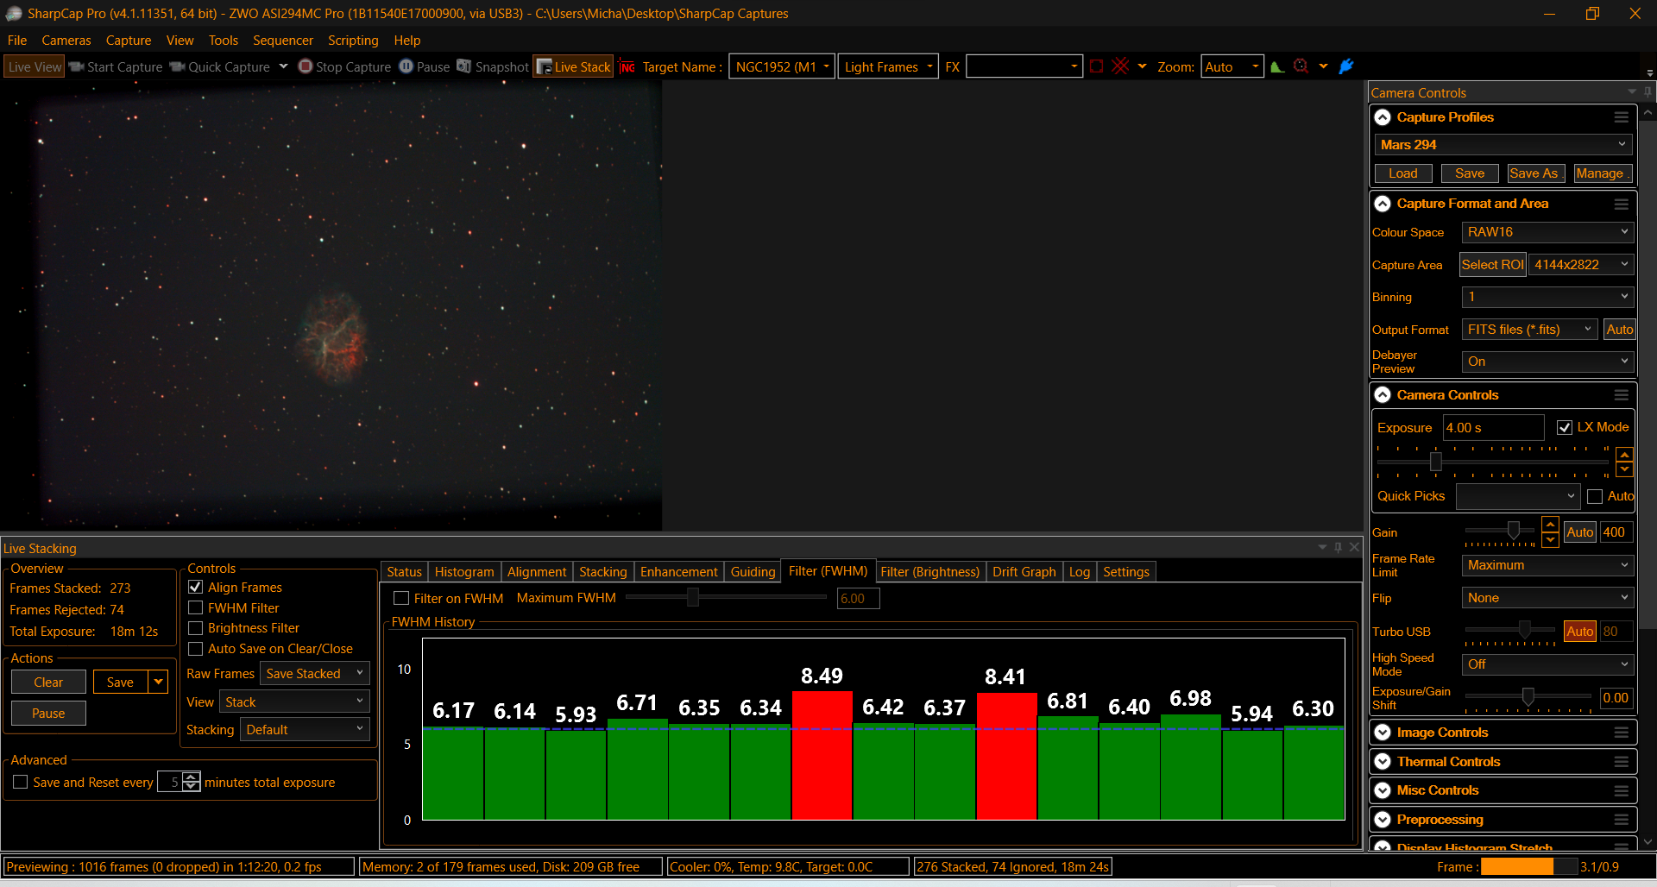Open the Colour Space RAW16 dropdown
This screenshot has width=1657, height=887.
coord(1547,232)
